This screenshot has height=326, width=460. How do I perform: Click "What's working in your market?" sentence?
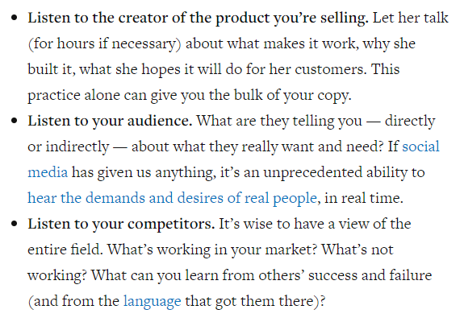[x=212, y=250]
